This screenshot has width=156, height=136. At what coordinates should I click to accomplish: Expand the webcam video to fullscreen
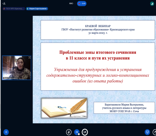point(30,57)
